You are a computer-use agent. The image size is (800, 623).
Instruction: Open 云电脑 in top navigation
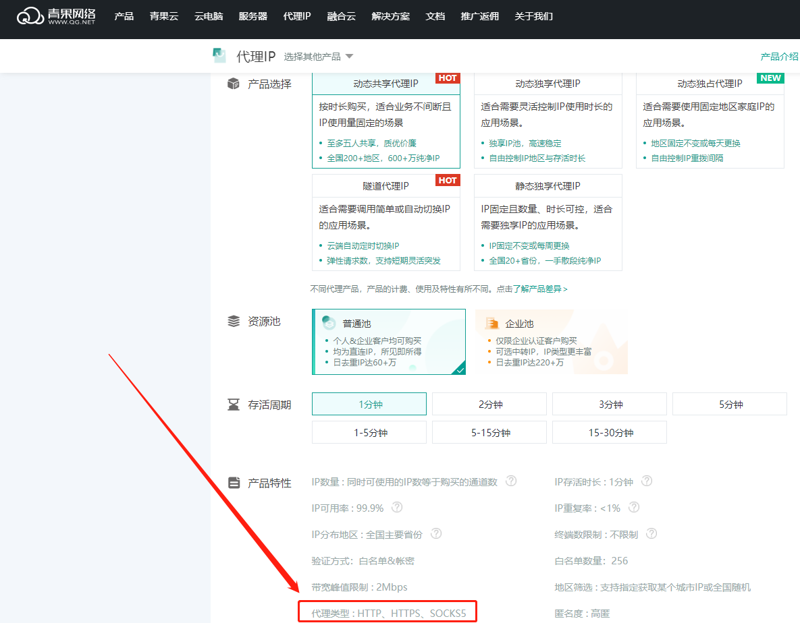point(209,16)
